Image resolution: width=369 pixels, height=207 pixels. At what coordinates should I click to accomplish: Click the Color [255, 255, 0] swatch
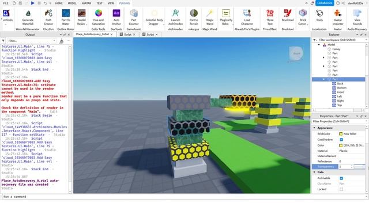(x=341, y=145)
